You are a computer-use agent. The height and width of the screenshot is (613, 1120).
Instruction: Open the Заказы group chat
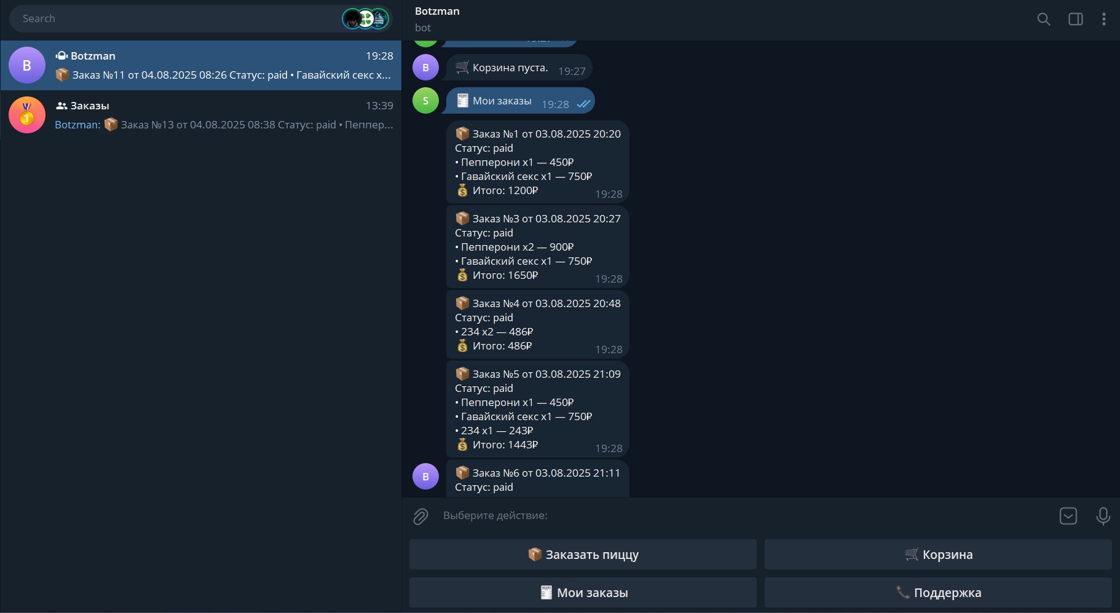point(201,115)
